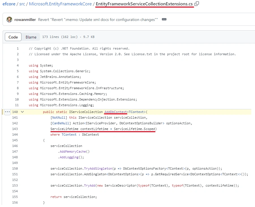The image size is (255, 207).
Task: Open line 140 actions menu
Action: pyautogui.click(x=7, y=112)
